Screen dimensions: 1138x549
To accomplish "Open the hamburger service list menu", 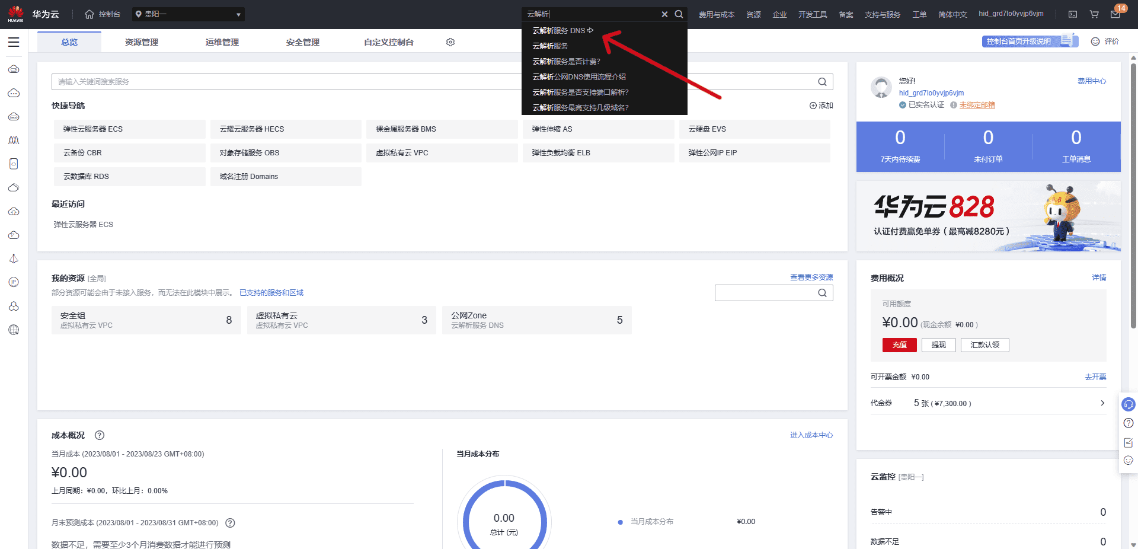I will (14, 42).
